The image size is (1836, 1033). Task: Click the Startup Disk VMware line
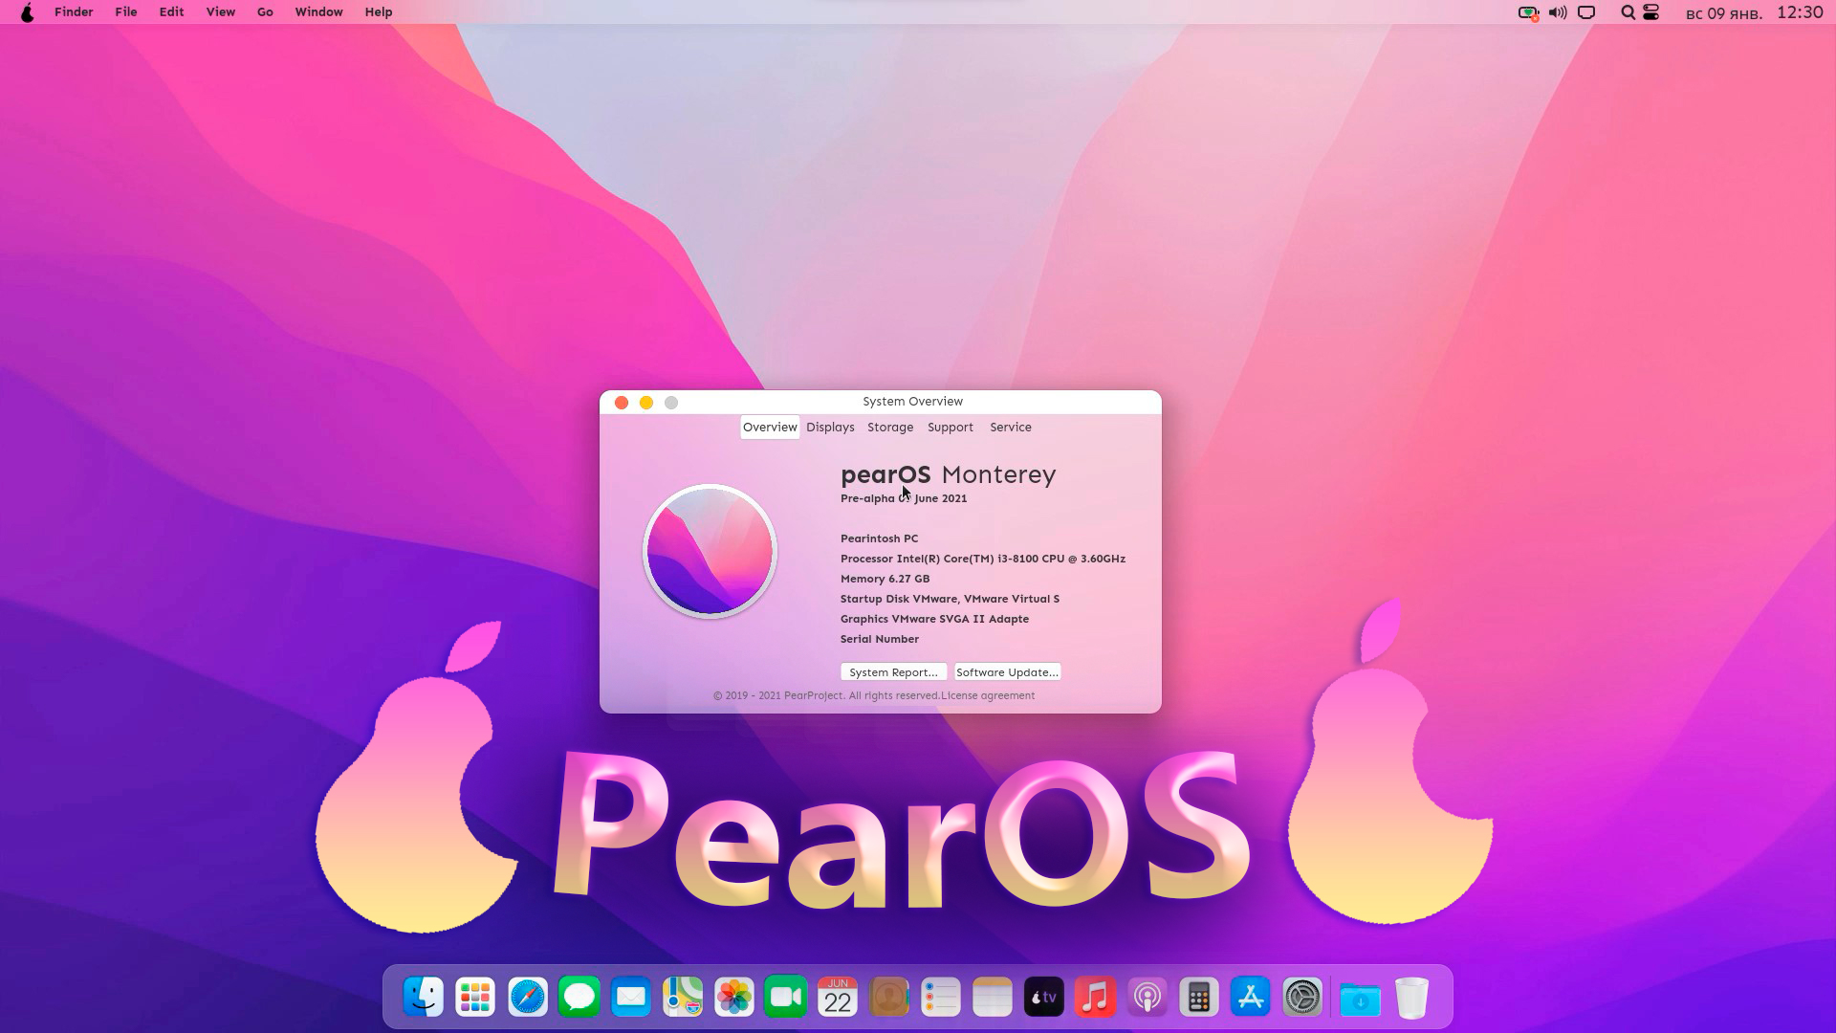click(950, 599)
